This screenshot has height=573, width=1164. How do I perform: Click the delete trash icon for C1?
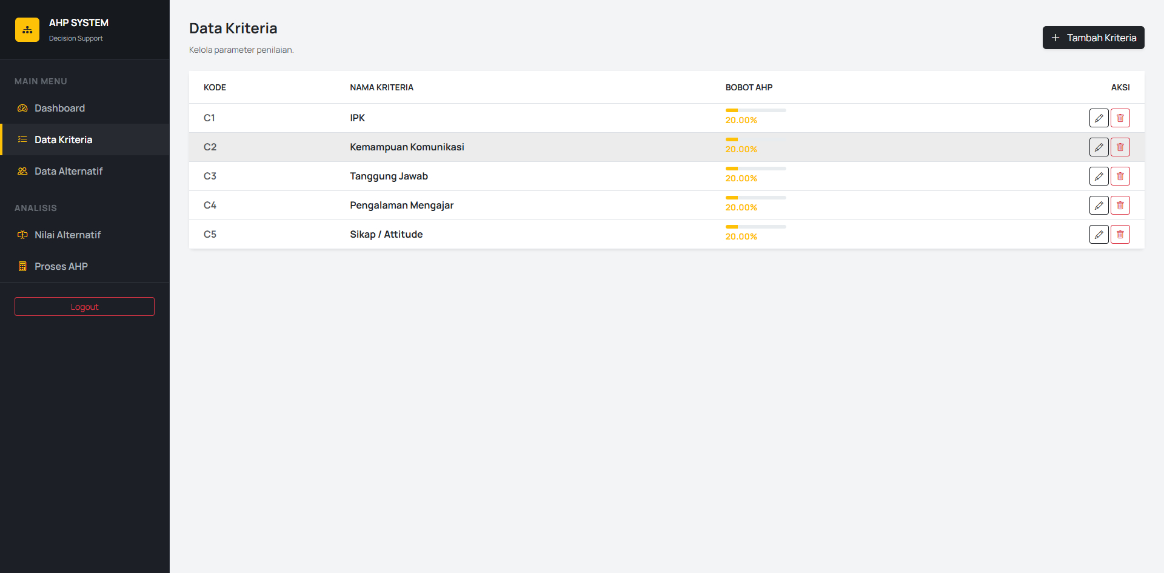click(1120, 118)
